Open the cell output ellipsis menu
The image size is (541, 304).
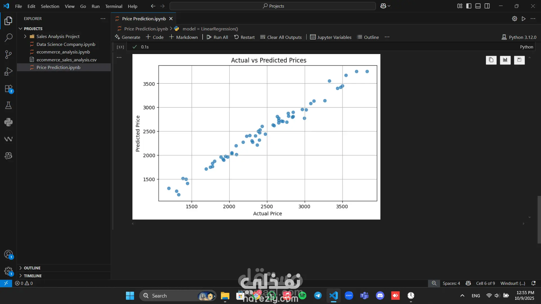pos(119,57)
